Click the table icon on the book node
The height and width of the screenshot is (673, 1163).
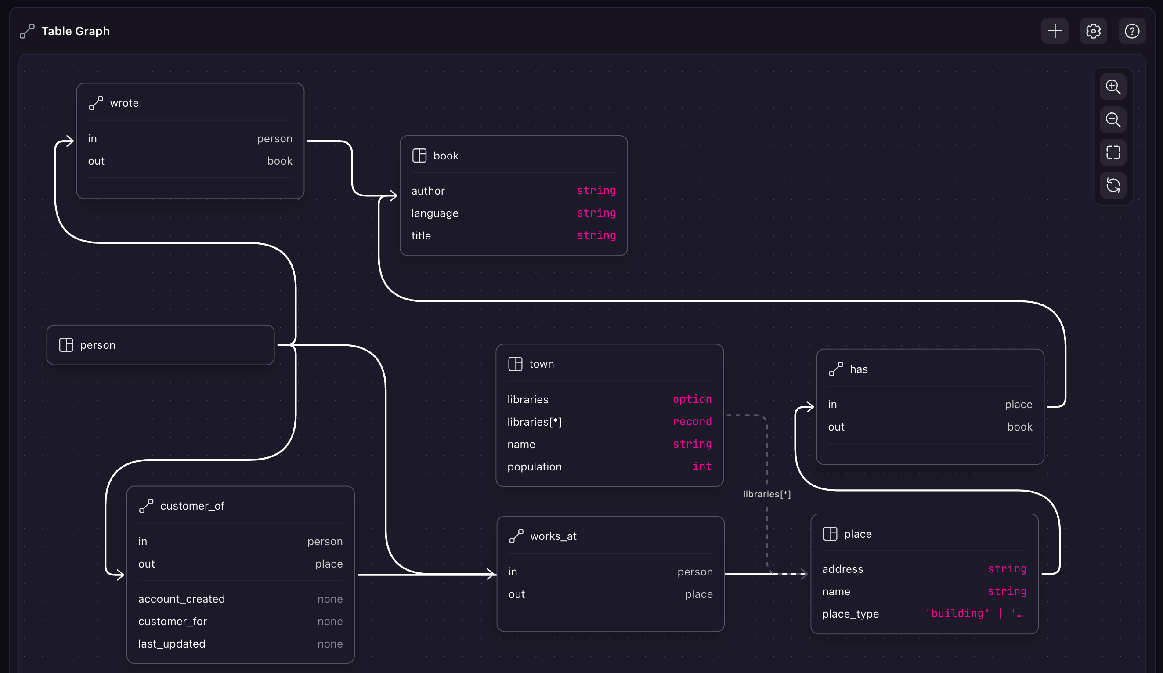click(x=419, y=156)
